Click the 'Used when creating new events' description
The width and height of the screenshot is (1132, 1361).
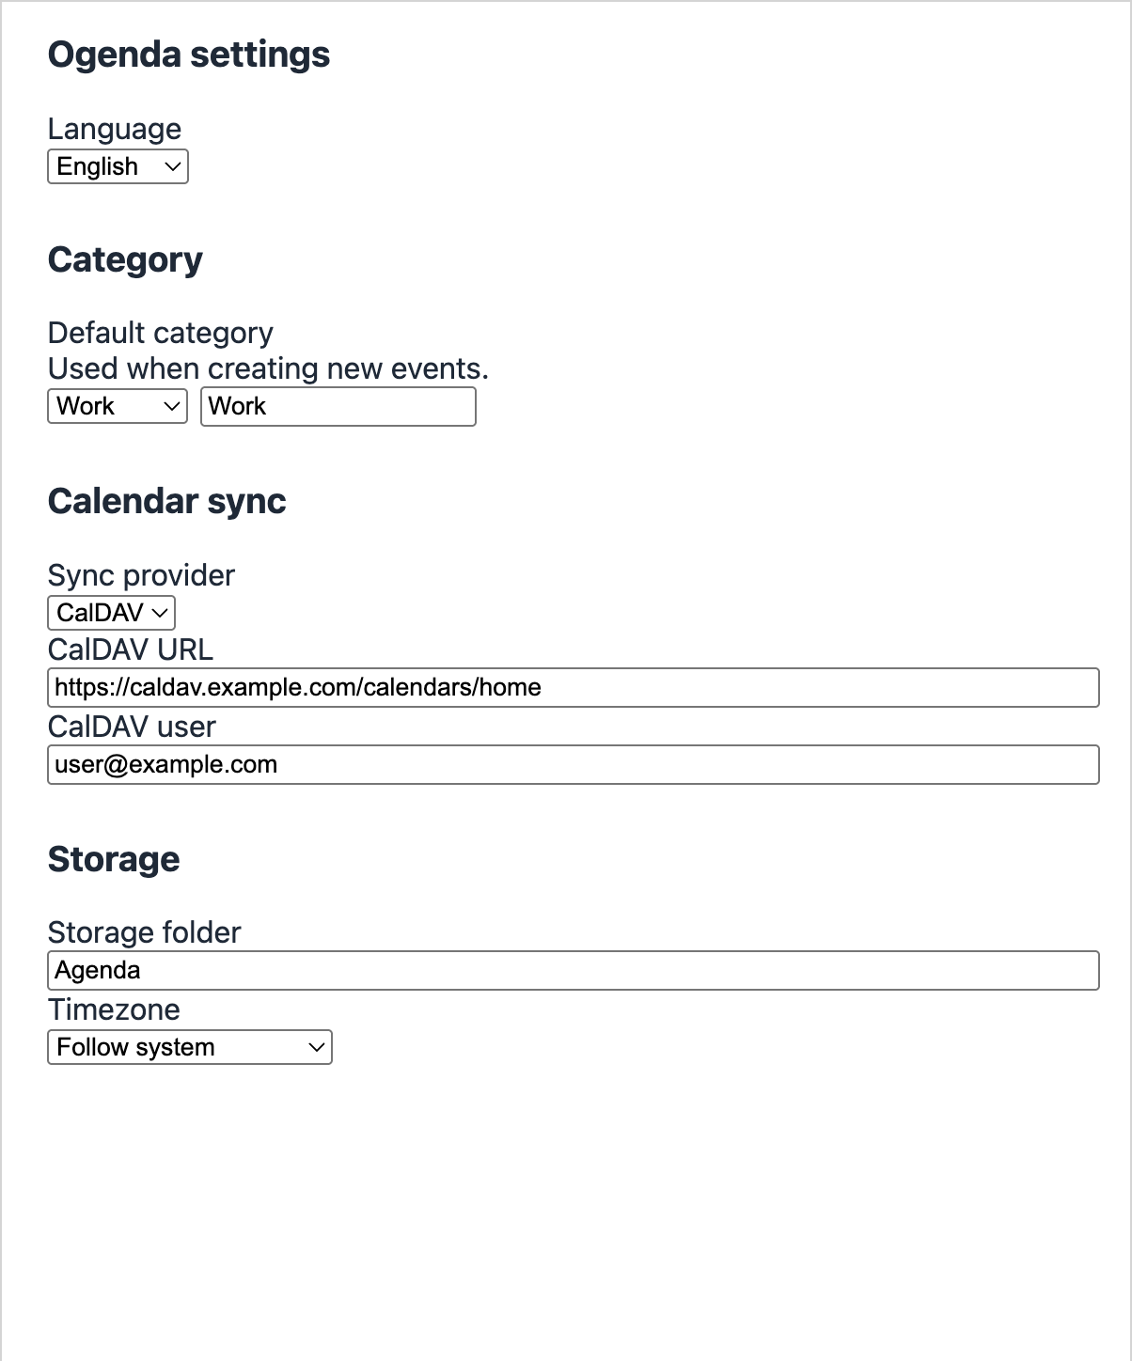point(269,368)
